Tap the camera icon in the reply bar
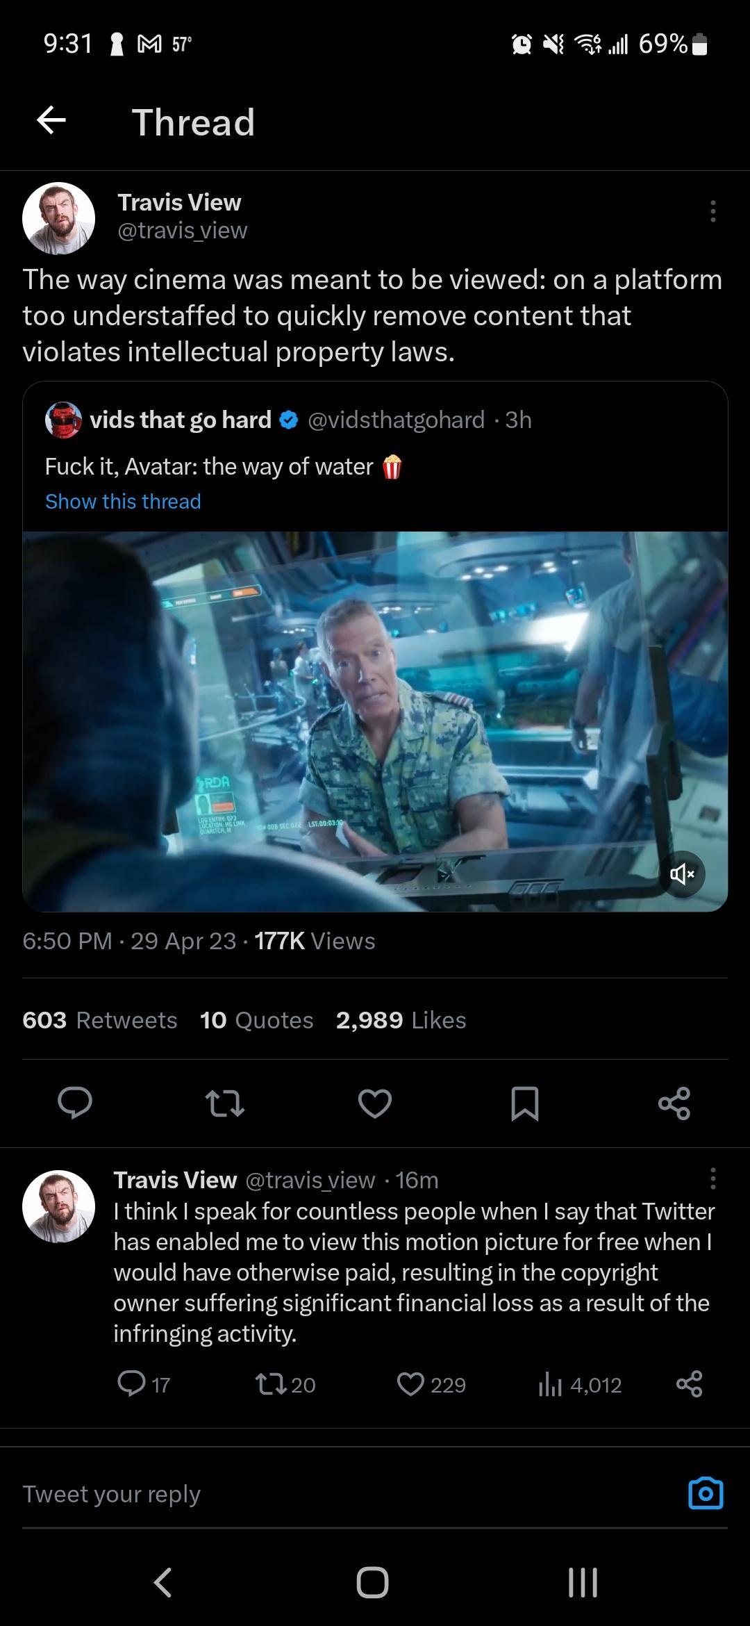Image resolution: width=750 pixels, height=1626 pixels. pyautogui.click(x=706, y=1493)
